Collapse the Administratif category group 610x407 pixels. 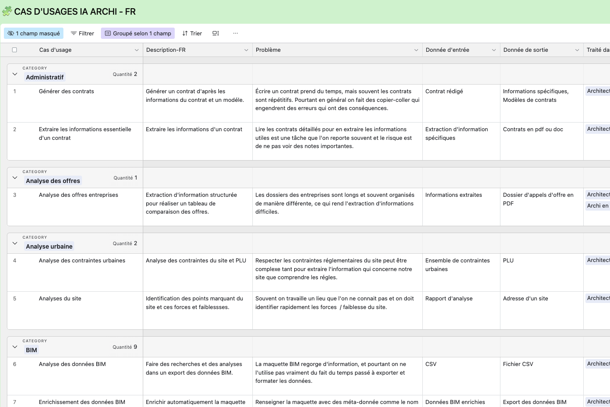[14, 74]
